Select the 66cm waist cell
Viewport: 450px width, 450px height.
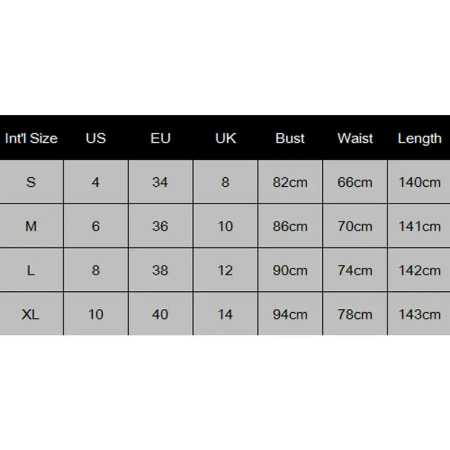click(x=355, y=182)
